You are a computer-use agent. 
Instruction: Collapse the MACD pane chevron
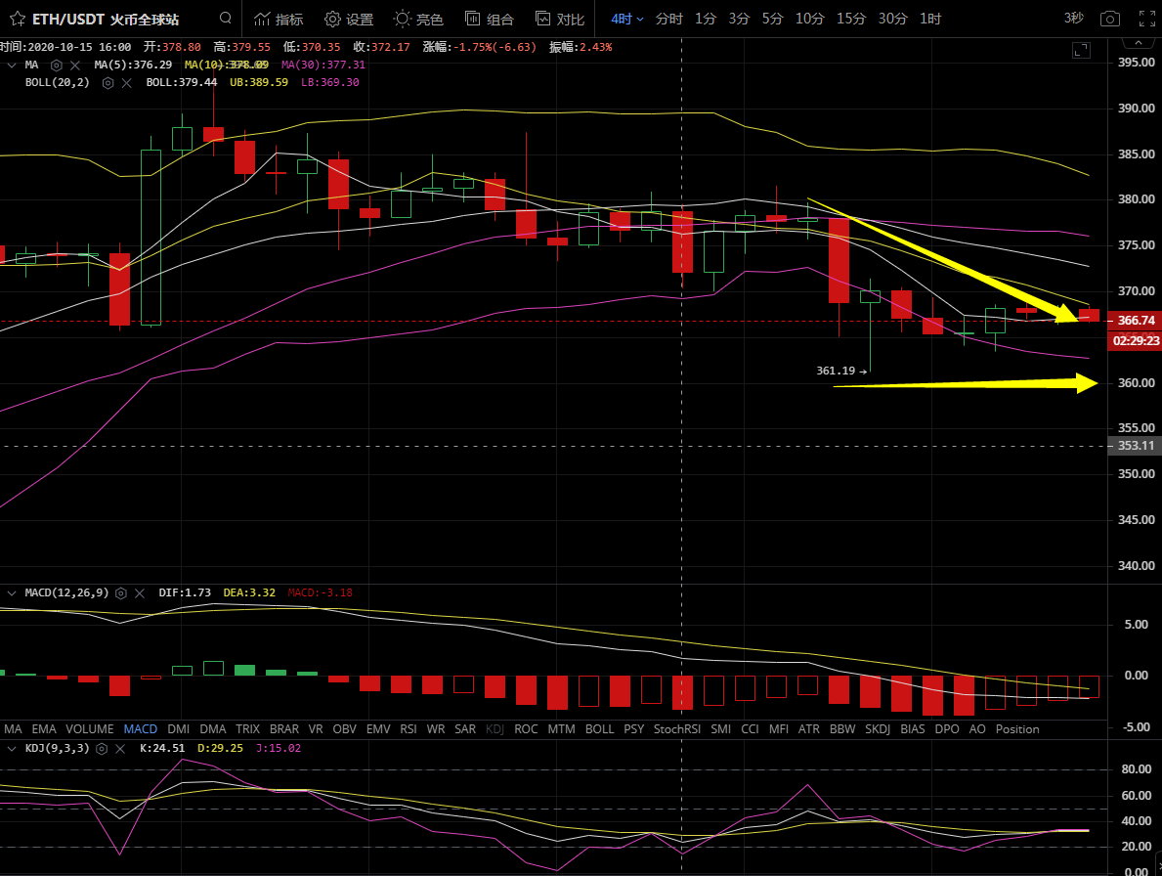pyautogui.click(x=11, y=593)
